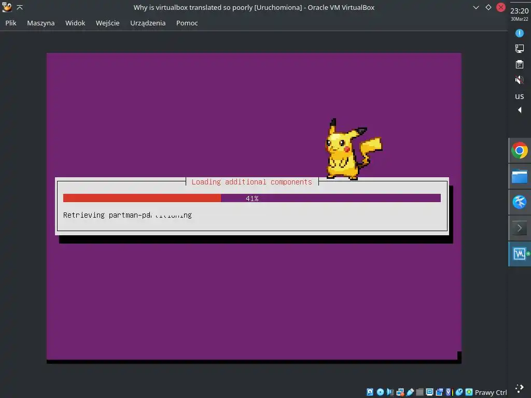Click the USB devices status icon

(x=410, y=392)
